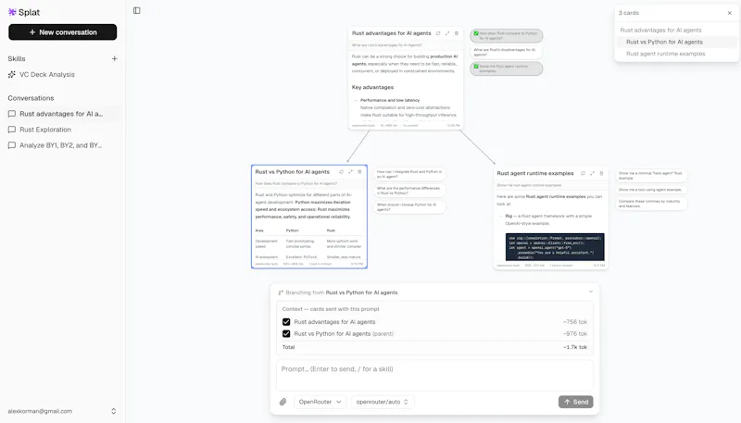Uncheck 'Rust vs Python for AI agents (parent)' checkbox
Image resolution: width=741 pixels, height=423 pixels.
286,334
